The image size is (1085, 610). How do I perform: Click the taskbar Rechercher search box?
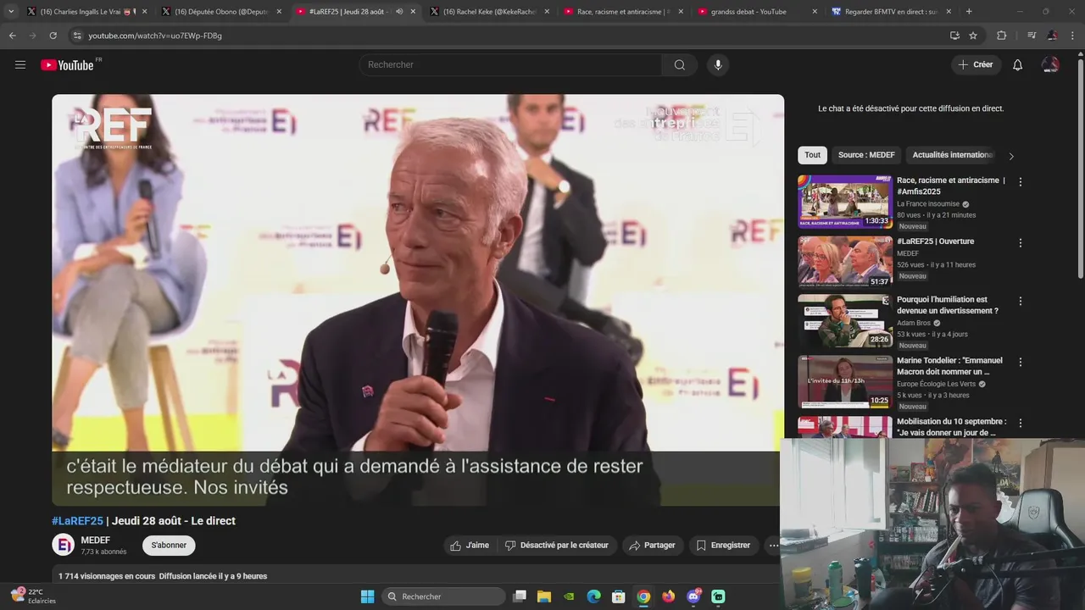443,596
